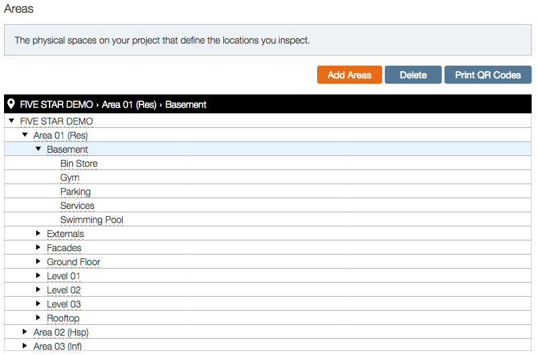Expand Area 02 (Hsp) arrow
The width and height of the screenshot is (537, 355).
click(25, 332)
